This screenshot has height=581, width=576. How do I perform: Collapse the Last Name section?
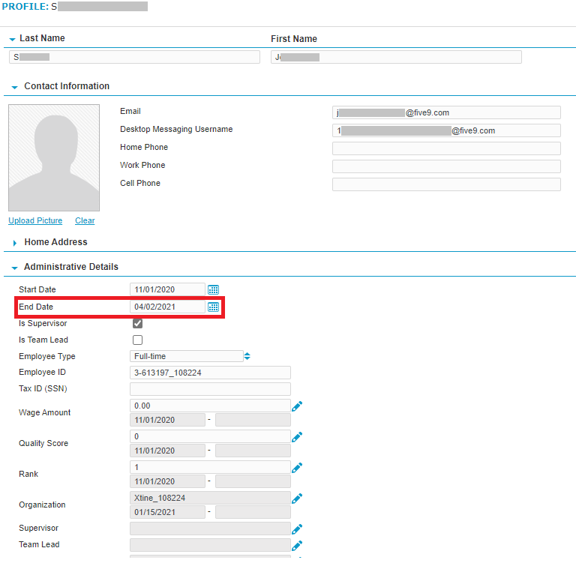coord(12,39)
